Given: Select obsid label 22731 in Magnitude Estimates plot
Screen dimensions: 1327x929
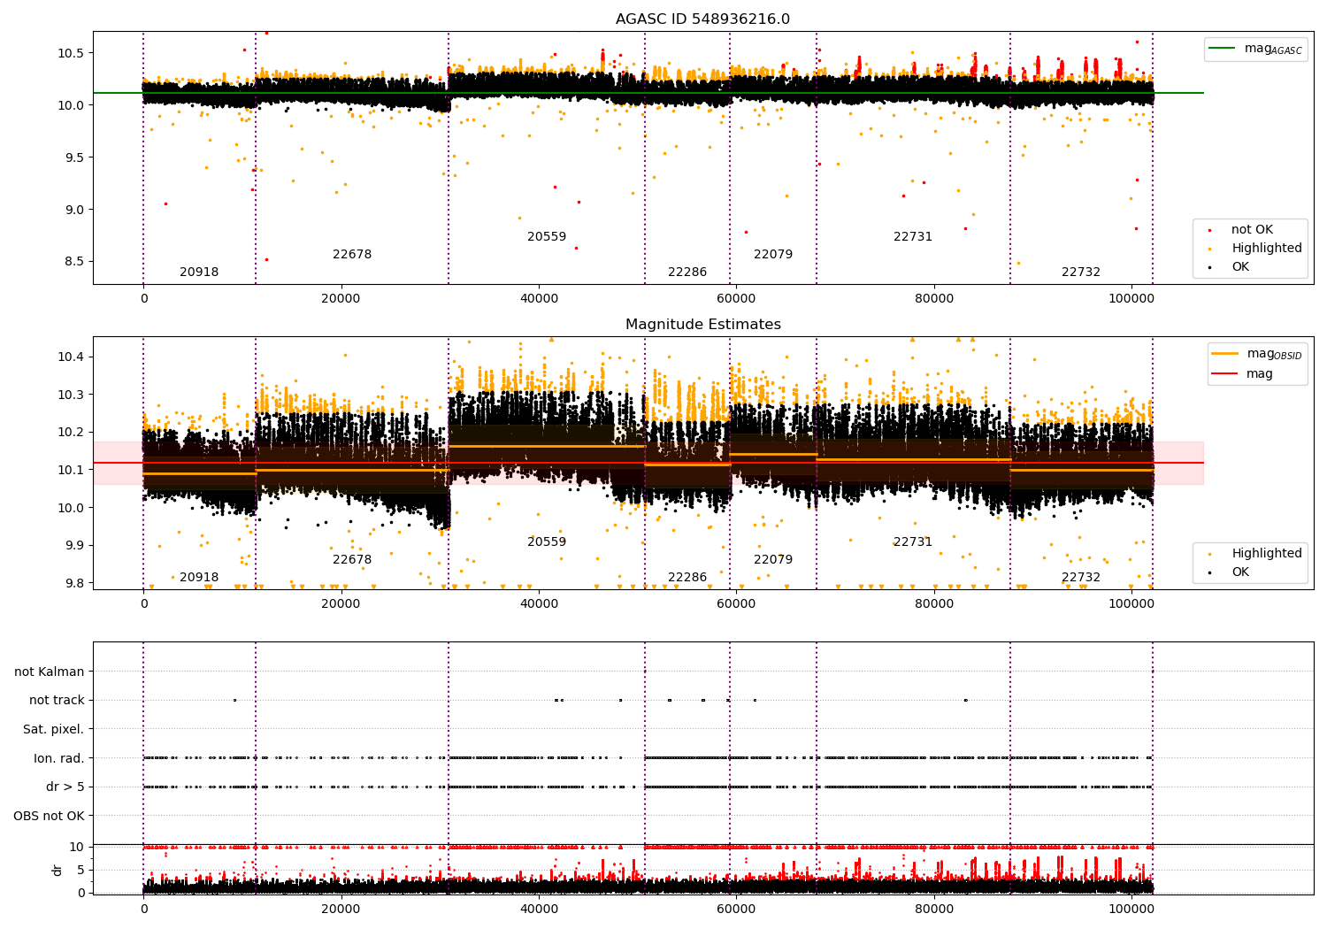Looking at the screenshot, I should point(913,541).
